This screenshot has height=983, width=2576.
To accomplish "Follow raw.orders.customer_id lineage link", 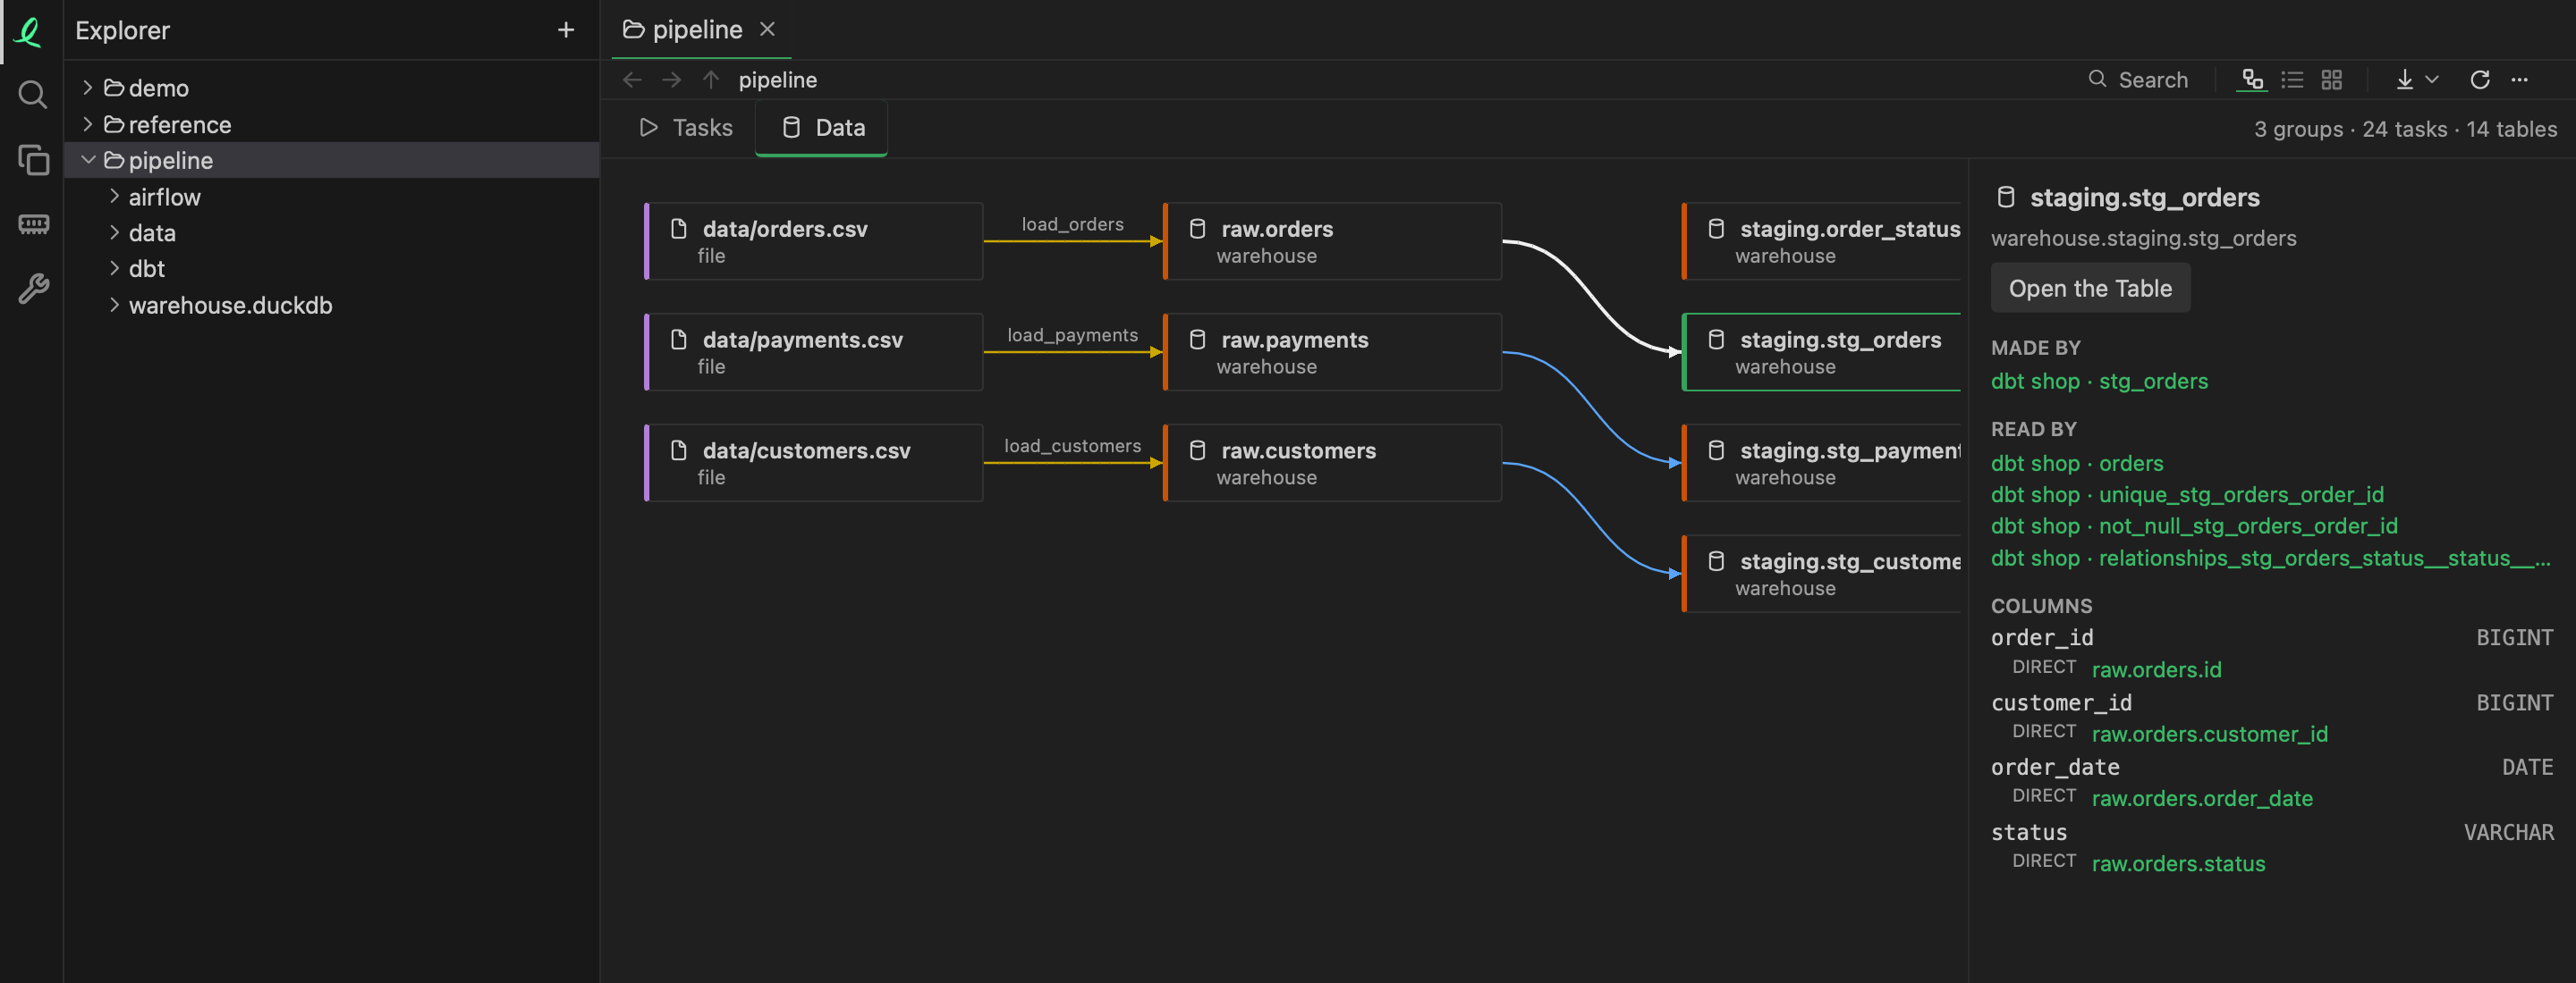I will pos(2209,735).
